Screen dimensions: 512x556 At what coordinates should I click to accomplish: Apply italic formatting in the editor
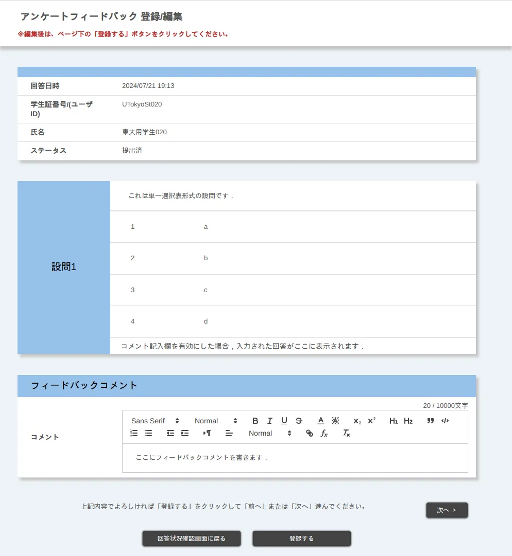269,421
